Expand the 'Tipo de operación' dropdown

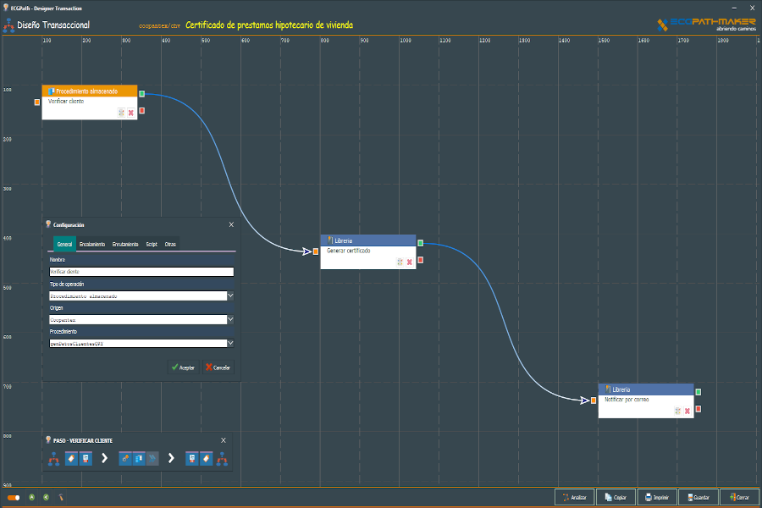pyautogui.click(x=230, y=296)
